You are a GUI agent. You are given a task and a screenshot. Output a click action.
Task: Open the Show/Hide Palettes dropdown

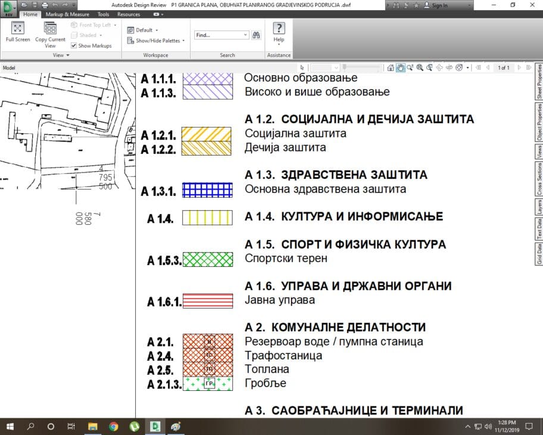point(156,41)
